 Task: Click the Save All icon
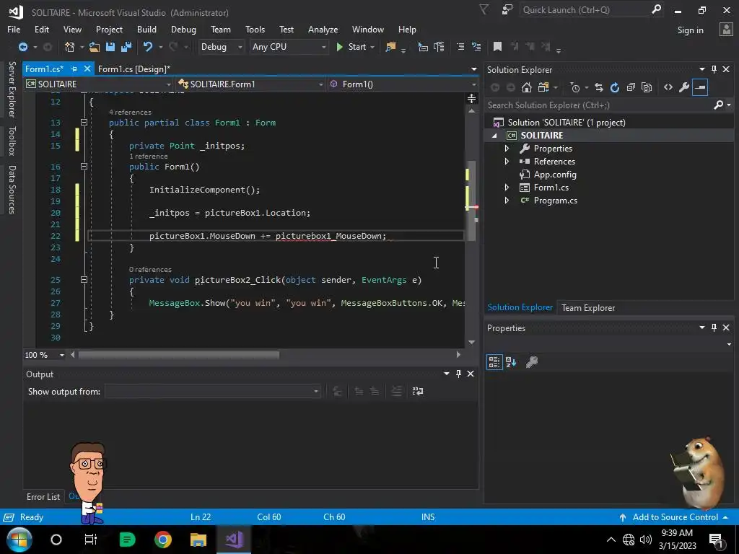[x=126, y=47]
